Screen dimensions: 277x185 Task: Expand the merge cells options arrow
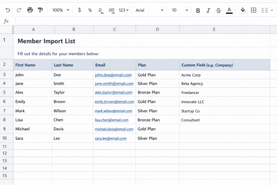272,10
